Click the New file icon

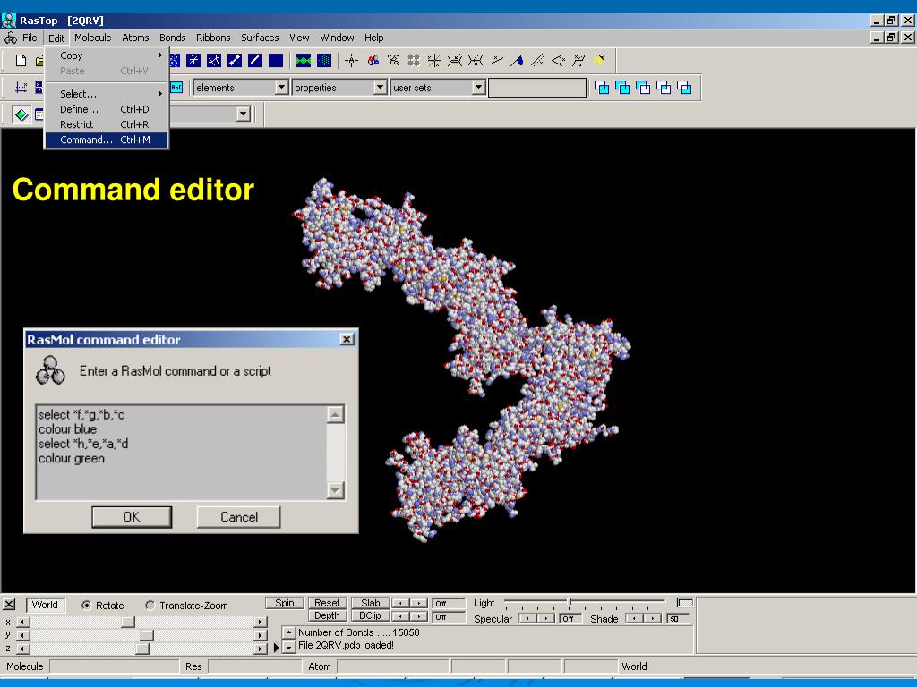21,60
